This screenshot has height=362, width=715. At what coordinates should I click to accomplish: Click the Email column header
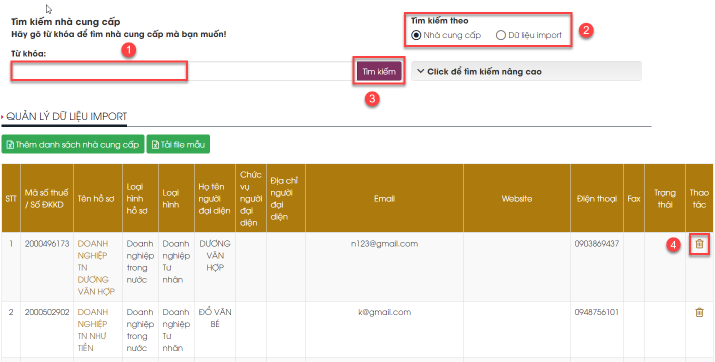(x=384, y=198)
